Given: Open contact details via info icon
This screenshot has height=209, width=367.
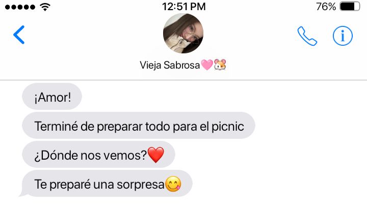Looking at the screenshot, I should (x=343, y=36).
